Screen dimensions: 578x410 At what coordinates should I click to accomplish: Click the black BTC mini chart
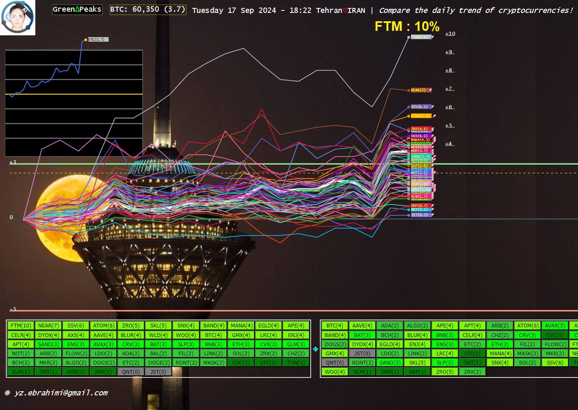74,103
